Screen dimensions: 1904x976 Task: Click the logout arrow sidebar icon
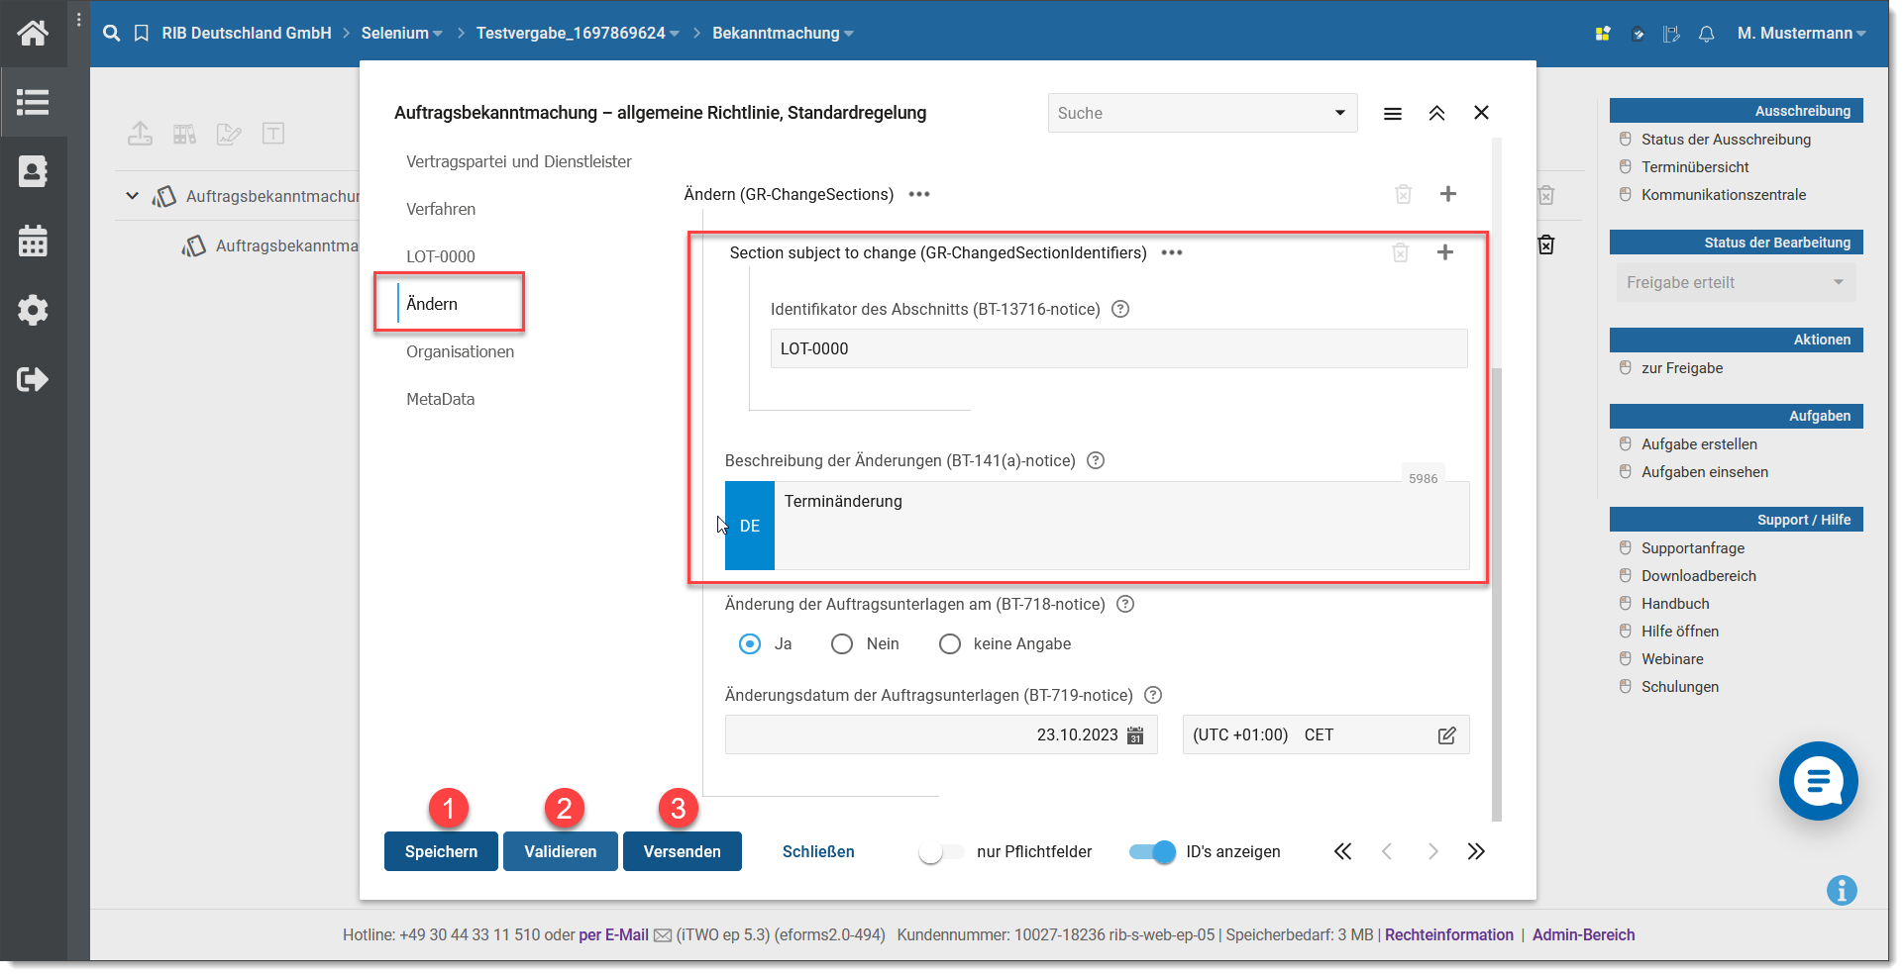coord(33,379)
